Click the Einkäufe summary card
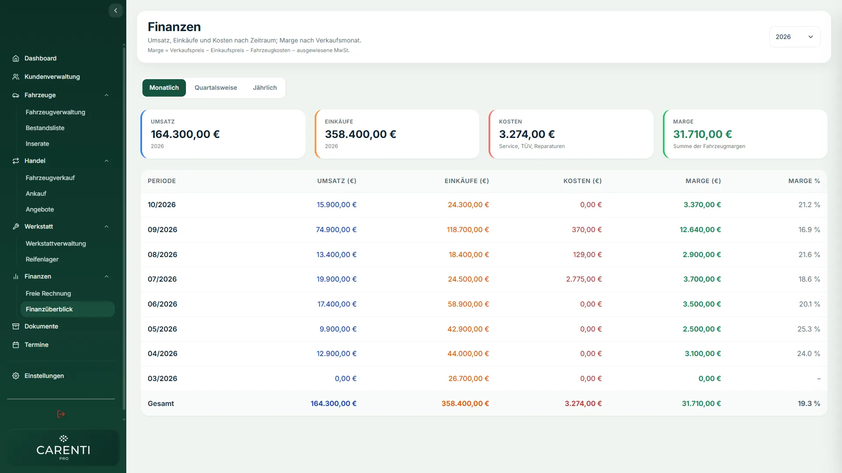 click(x=397, y=134)
